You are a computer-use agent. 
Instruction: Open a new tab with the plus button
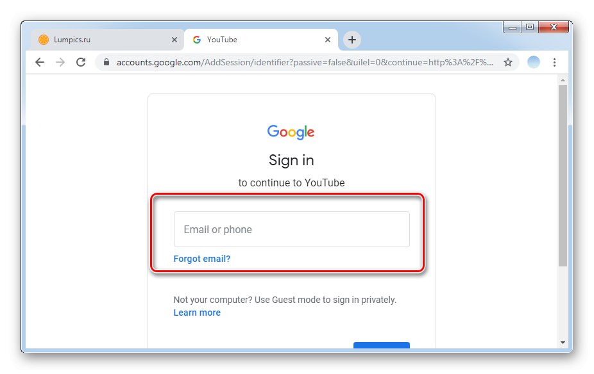pos(352,39)
